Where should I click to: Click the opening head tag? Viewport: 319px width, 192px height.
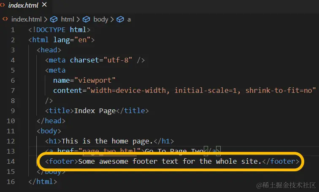[49, 50]
